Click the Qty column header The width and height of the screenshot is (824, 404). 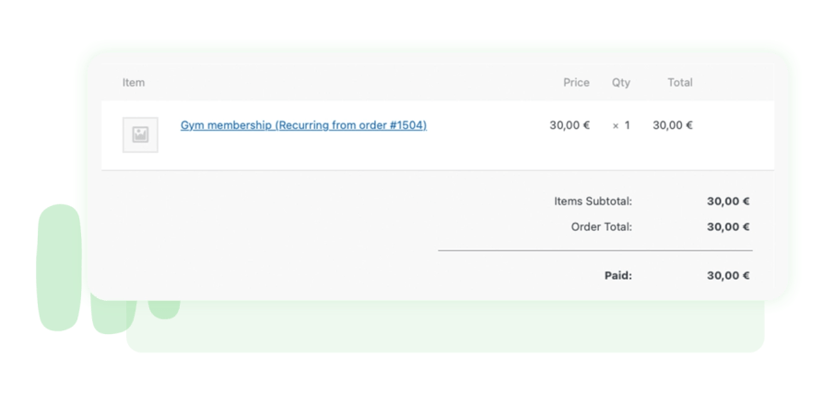click(621, 83)
